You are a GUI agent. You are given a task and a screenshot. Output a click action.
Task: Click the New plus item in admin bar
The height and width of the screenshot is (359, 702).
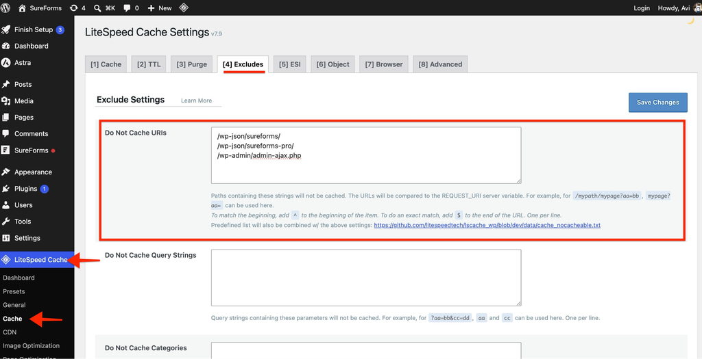159,8
